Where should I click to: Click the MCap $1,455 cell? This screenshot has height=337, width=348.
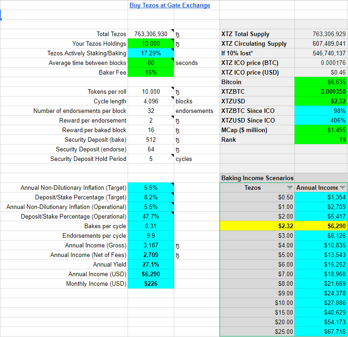(x=321, y=130)
